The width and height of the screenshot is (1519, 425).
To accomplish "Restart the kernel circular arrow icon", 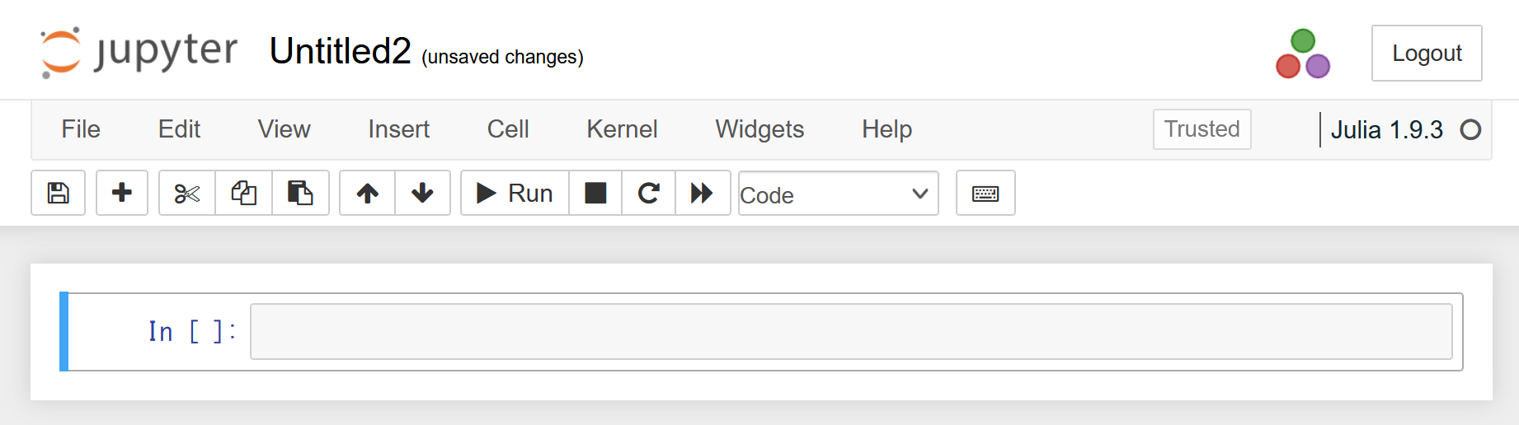I will tap(649, 194).
